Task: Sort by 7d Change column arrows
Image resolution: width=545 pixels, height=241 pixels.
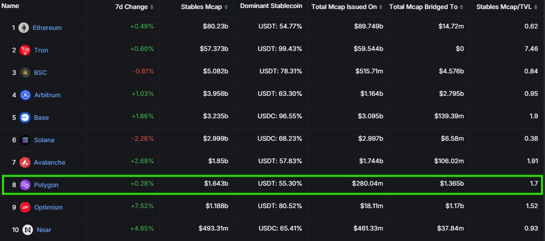Action: coord(151,7)
